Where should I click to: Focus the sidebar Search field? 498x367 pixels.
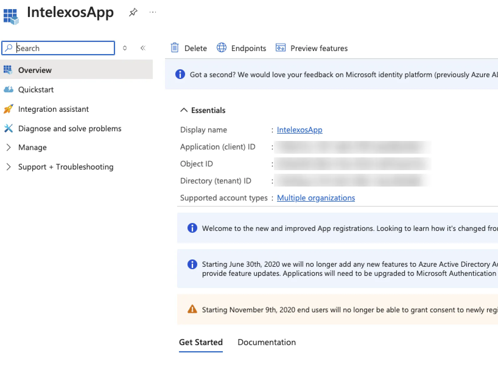tap(58, 48)
